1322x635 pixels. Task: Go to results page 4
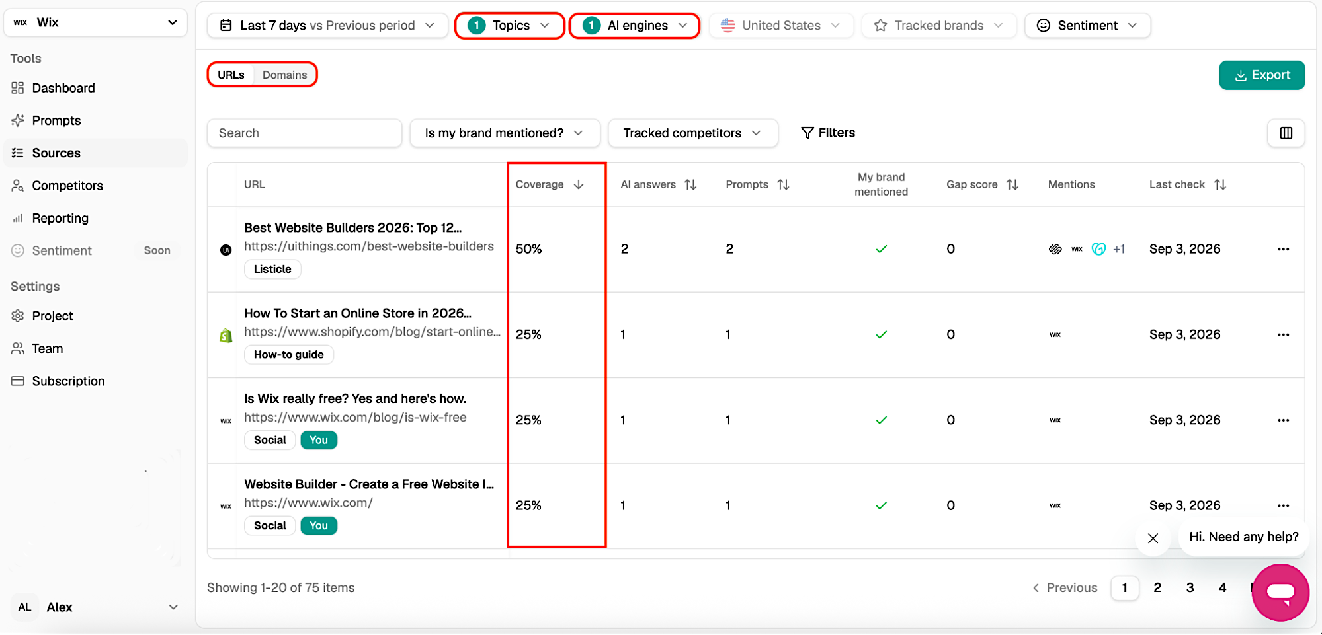point(1222,587)
